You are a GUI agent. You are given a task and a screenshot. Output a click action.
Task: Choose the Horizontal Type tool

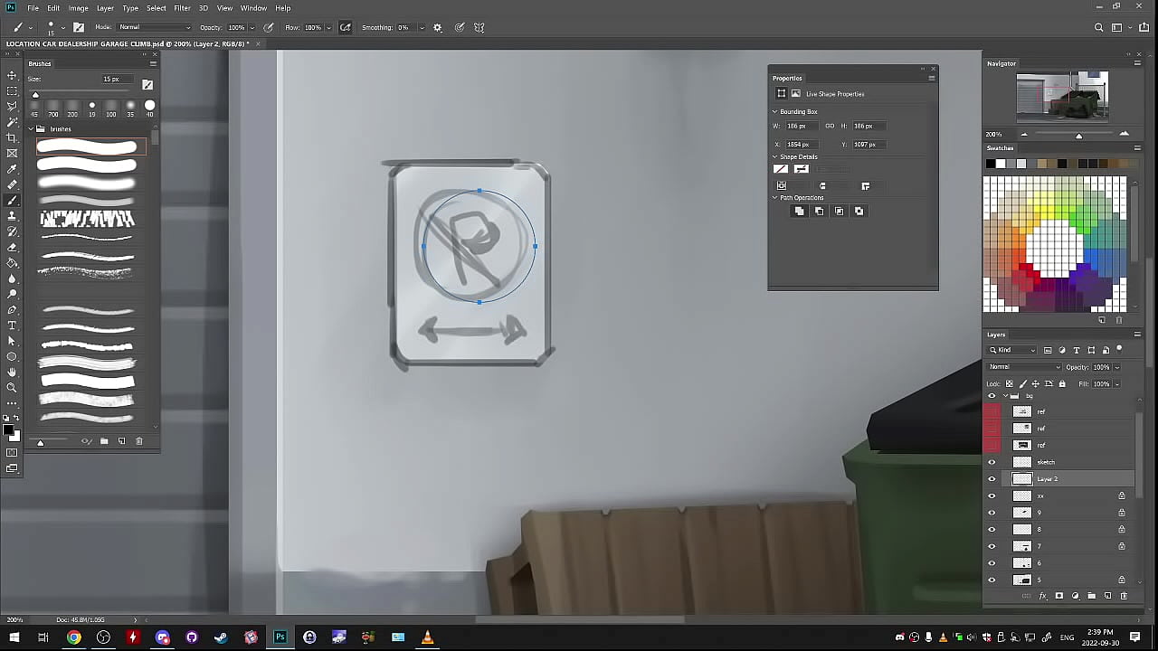click(12, 325)
